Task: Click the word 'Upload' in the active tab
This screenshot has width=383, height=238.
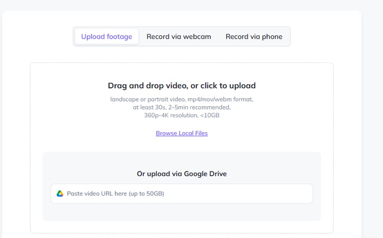Action: (93, 36)
